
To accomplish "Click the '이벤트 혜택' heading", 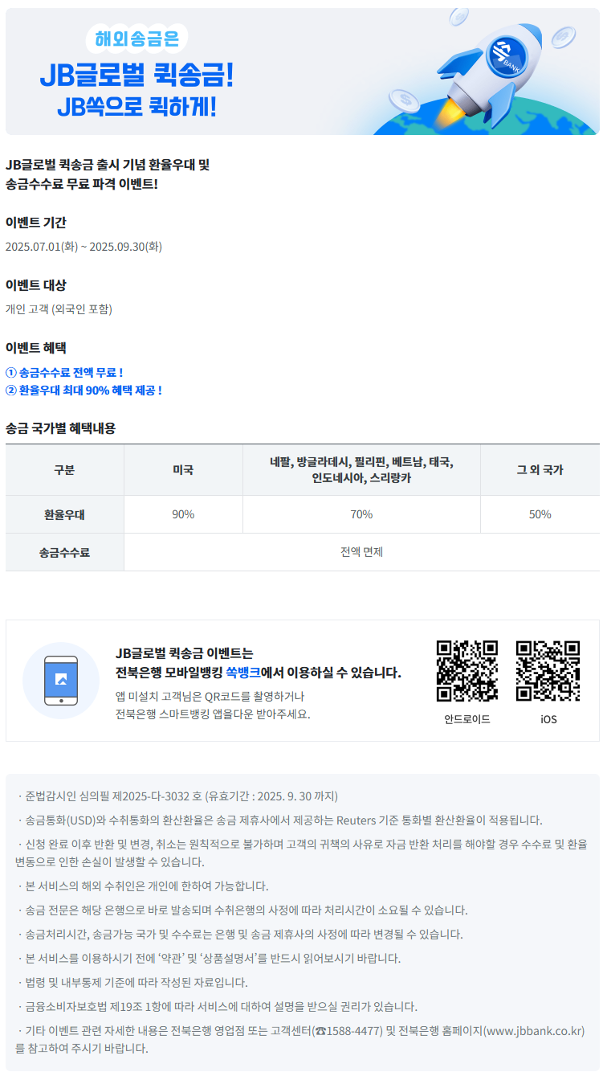I will pos(36,348).
